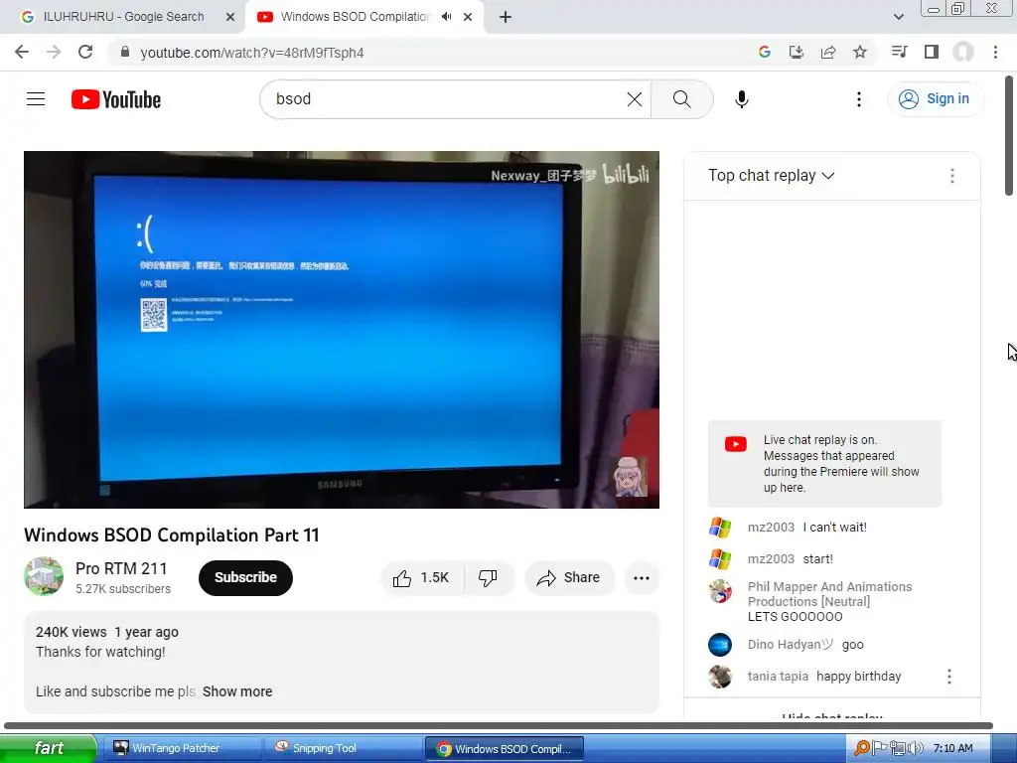Click the Share button
Viewport: 1017px width, 763px height.
(x=569, y=577)
